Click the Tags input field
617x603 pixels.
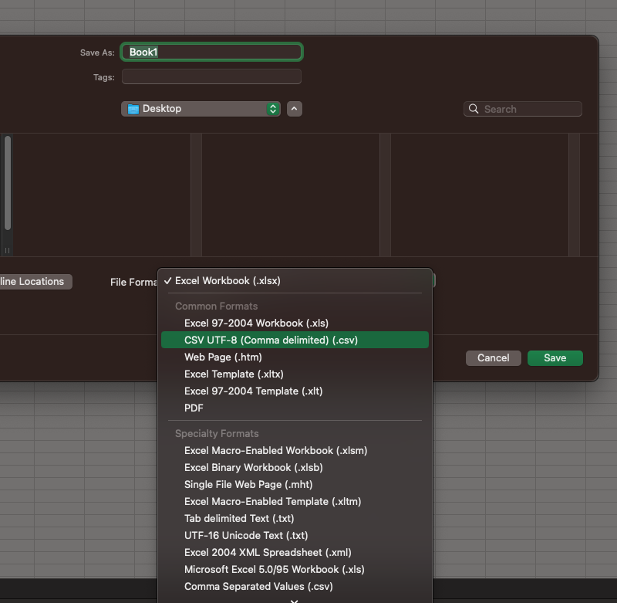(211, 77)
